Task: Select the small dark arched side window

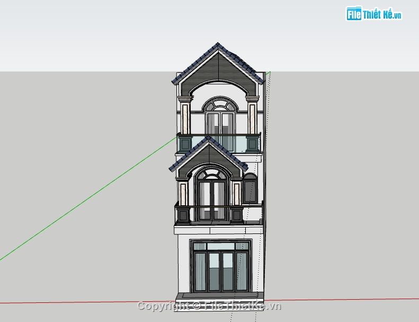Action: click(251, 188)
